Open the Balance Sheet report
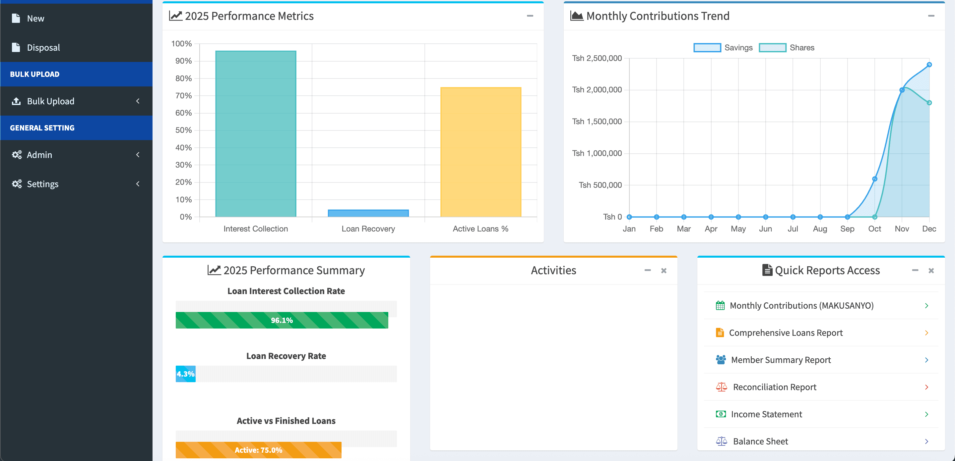Image resolution: width=955 pixels, height=461 pixels. point(760,441)
